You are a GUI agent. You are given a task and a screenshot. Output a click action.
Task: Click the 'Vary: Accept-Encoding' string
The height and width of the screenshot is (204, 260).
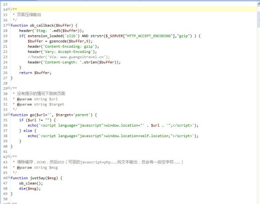tap(68, 52)
